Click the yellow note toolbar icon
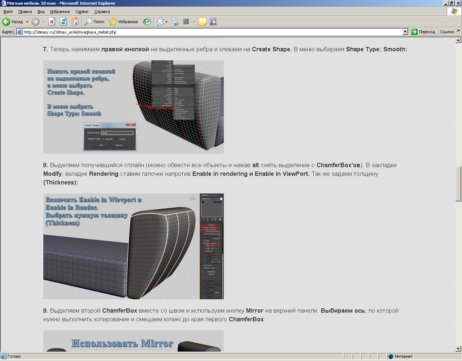 202,22
